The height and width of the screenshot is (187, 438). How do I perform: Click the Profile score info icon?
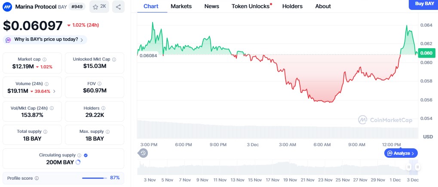tap(37, 178)
